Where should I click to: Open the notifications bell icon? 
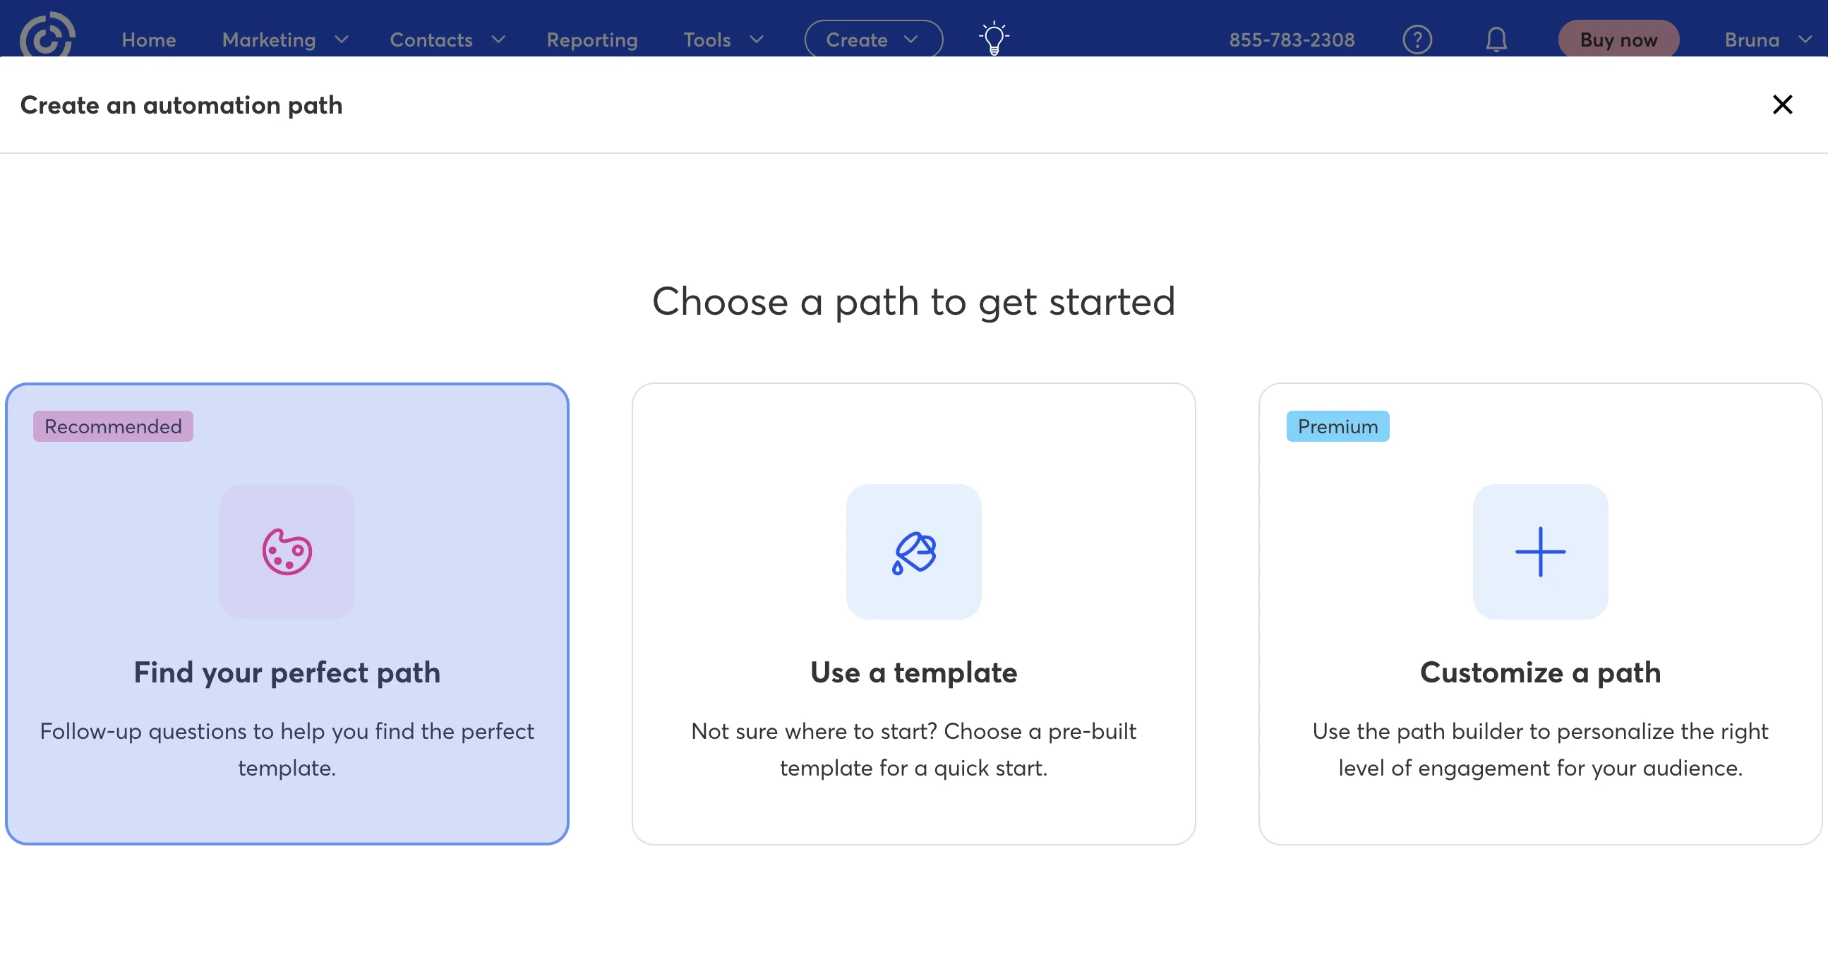tap(1496, 40)
